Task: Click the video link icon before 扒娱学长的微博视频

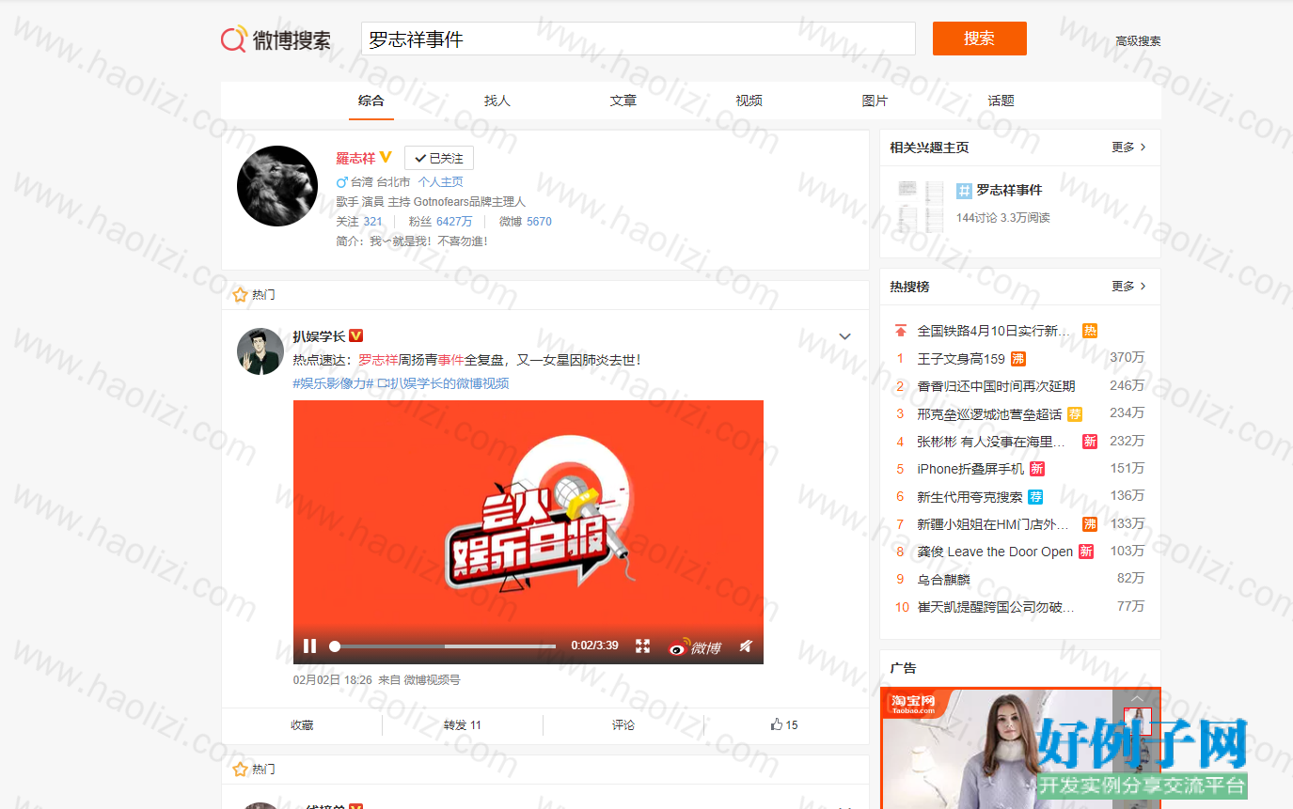Action: coord(384,383)
